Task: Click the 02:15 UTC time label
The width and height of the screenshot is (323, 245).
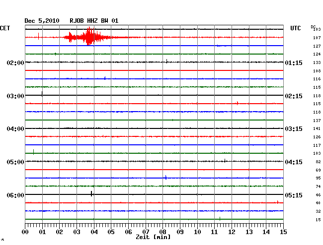Action: pos(294,96)
